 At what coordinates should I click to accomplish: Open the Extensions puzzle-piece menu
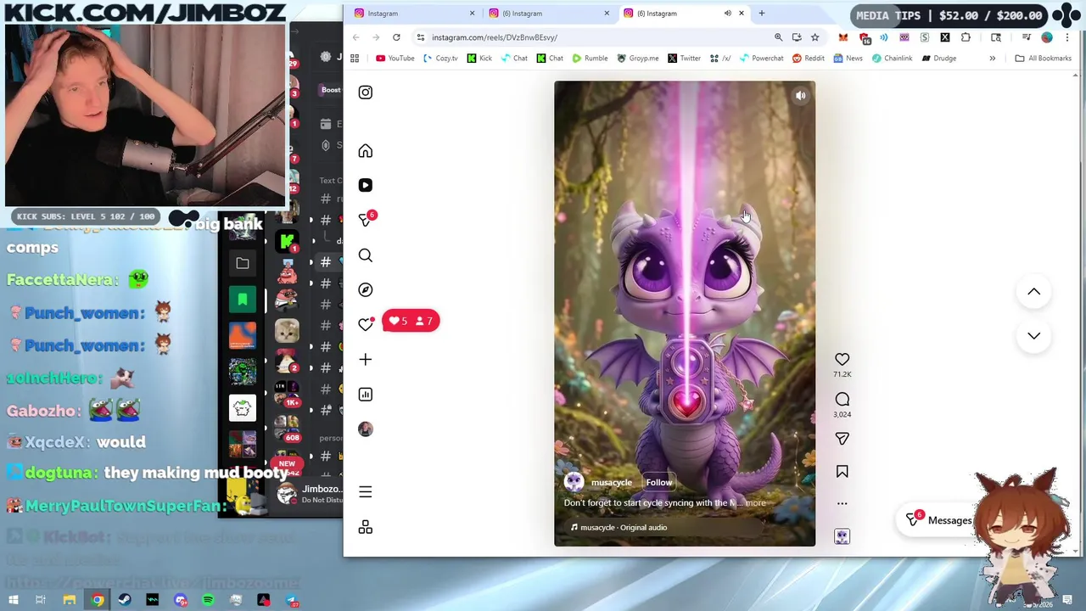(x=966, y=37)
